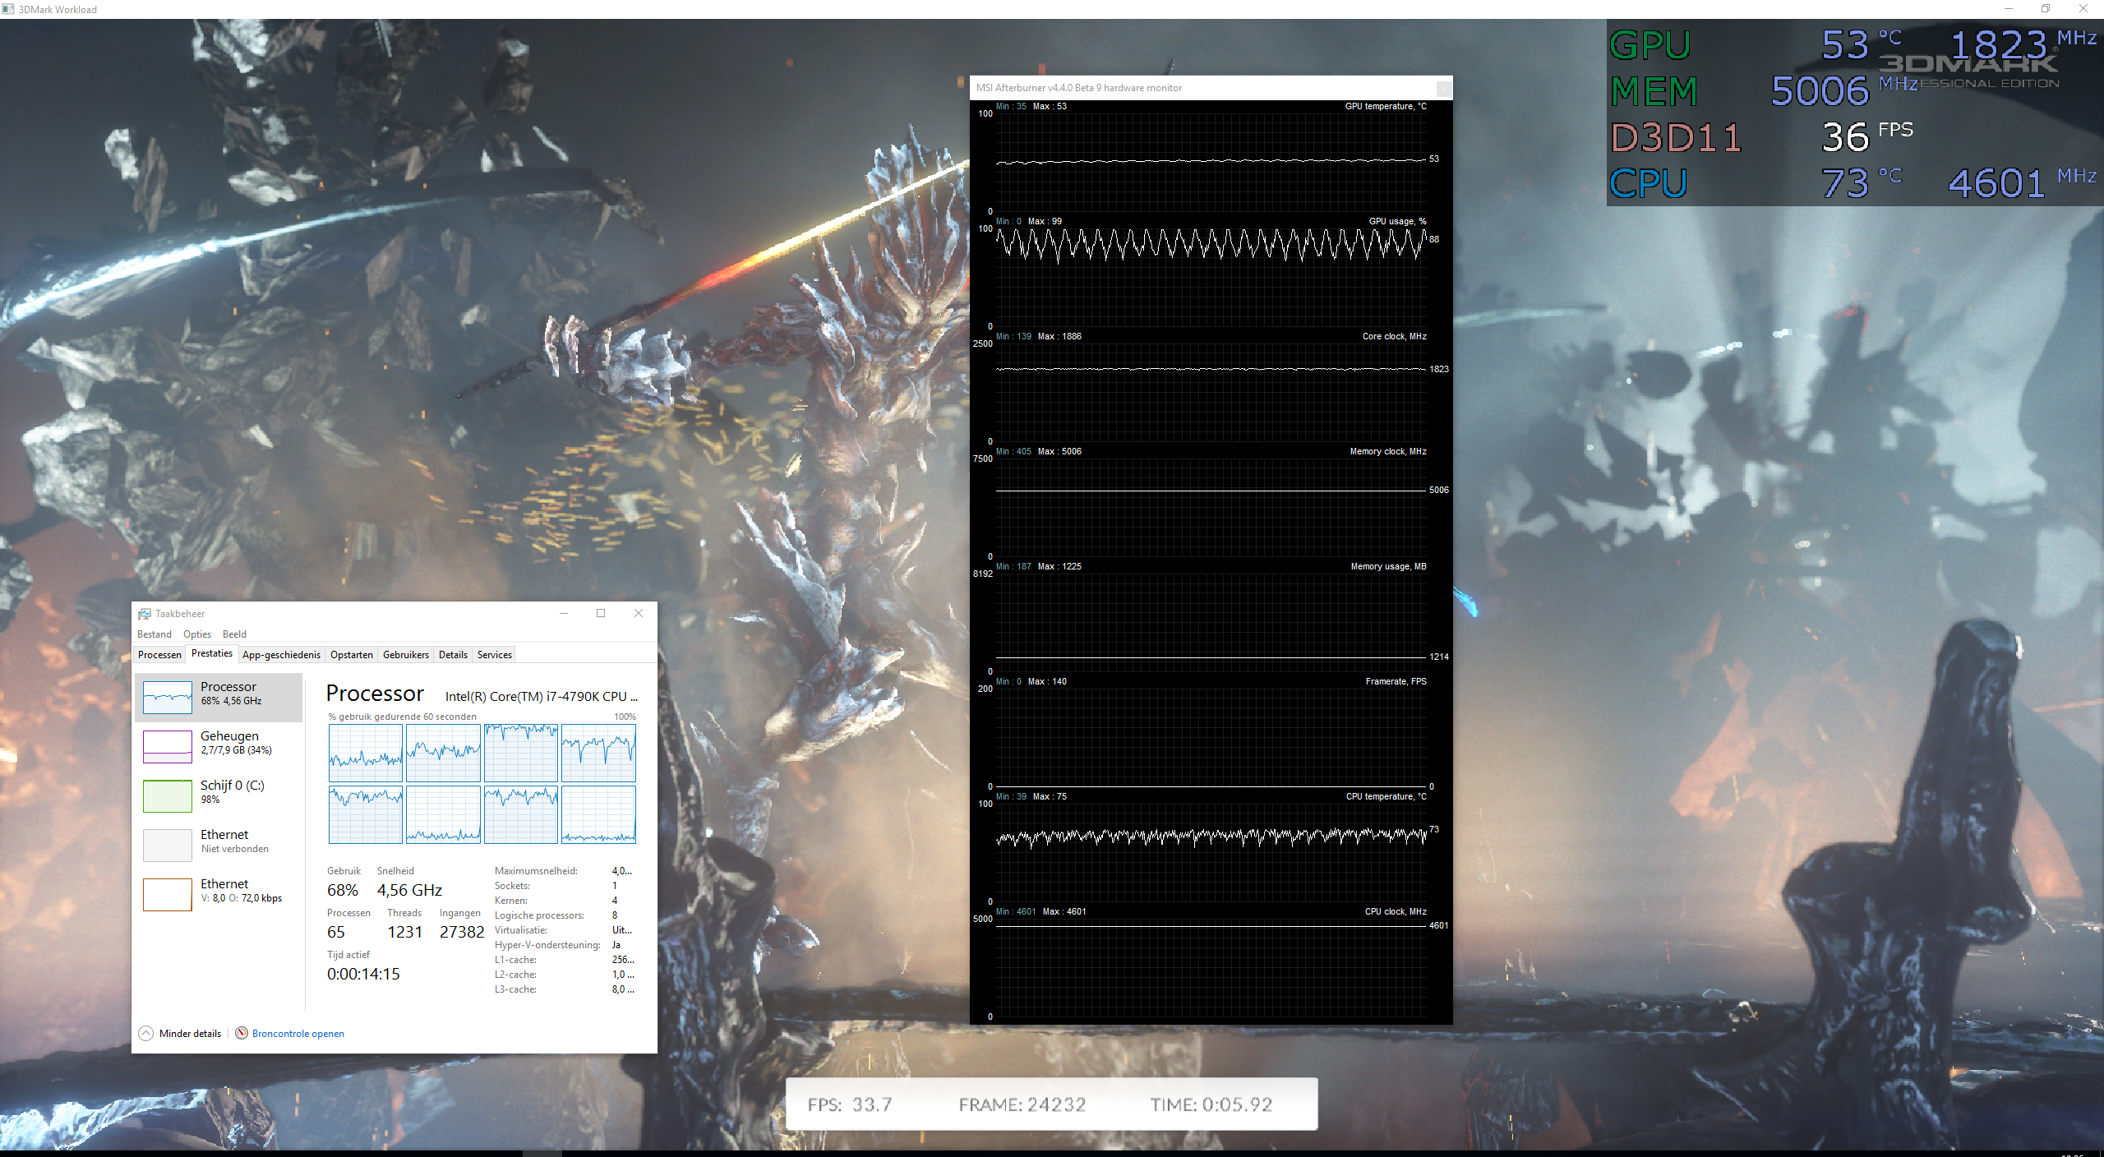
Task: Click the Intel Core i7-4790K CPU name
Action: pyautogui.click(x=542, y=696)
